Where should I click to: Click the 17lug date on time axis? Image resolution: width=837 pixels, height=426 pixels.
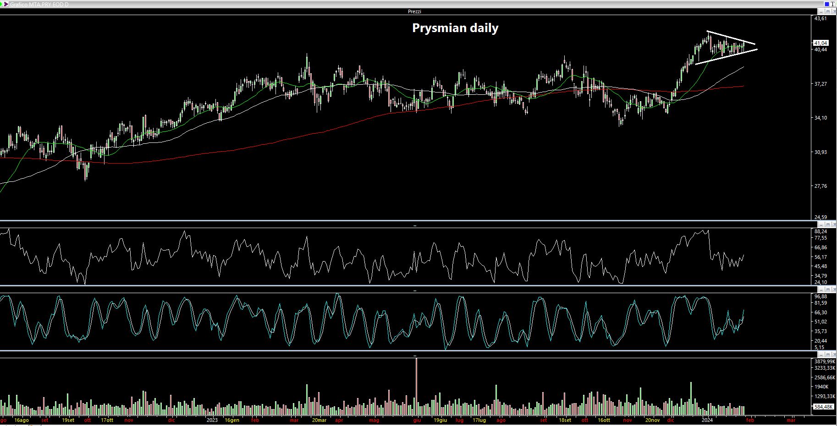[479, 420]
